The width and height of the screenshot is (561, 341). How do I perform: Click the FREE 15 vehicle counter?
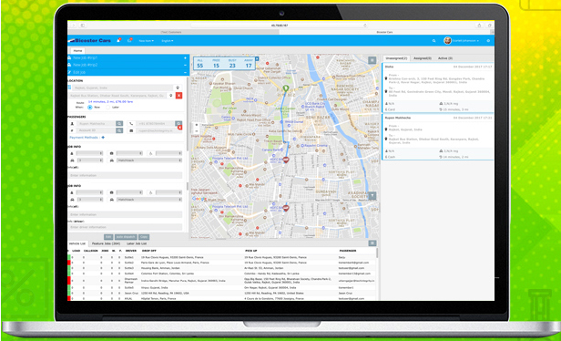pos(216,64)
